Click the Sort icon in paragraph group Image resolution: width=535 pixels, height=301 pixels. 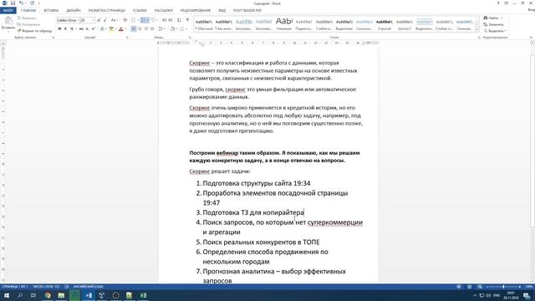(x=179, y=20)
